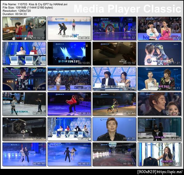Select the frame at 00:17:27

pos(159,54)
